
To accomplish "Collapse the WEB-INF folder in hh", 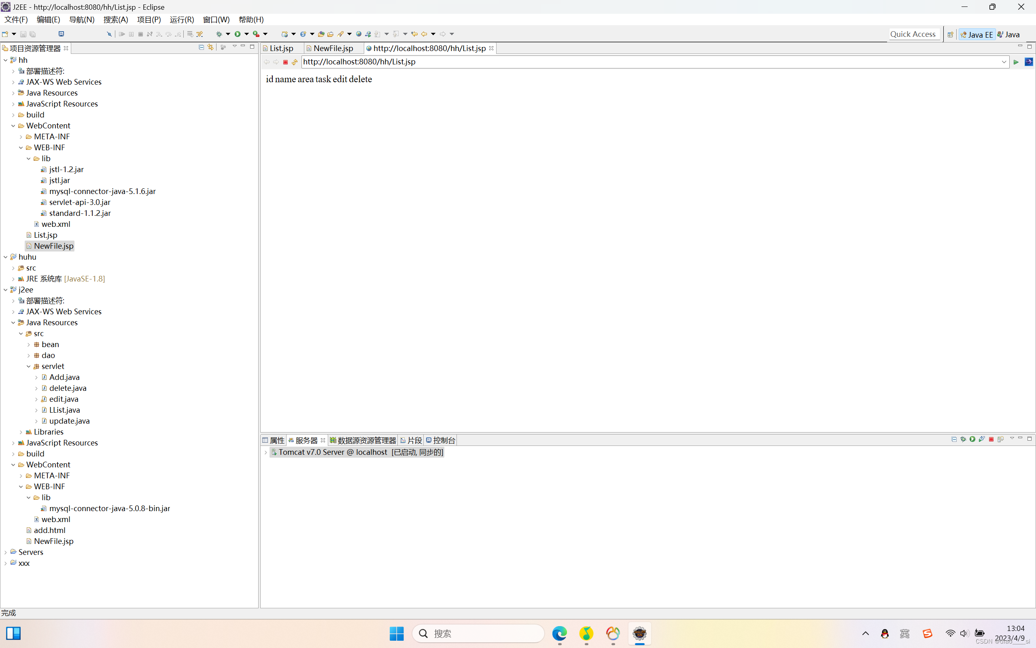I will pos(21,147).
